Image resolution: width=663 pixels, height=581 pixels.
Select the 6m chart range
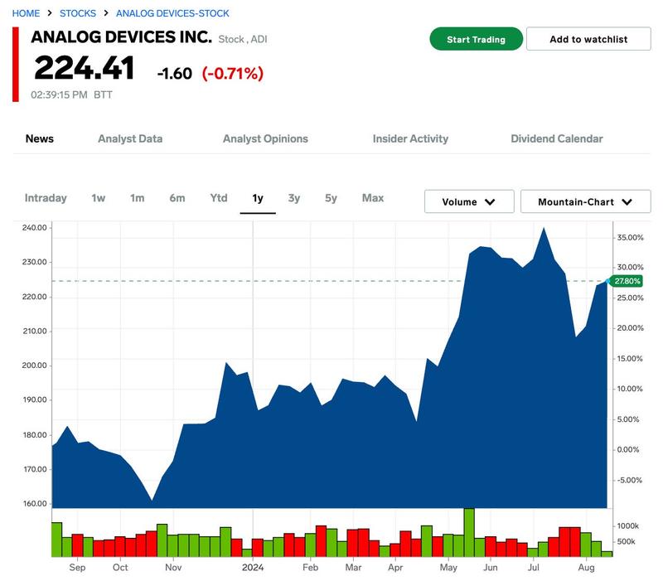177,198
